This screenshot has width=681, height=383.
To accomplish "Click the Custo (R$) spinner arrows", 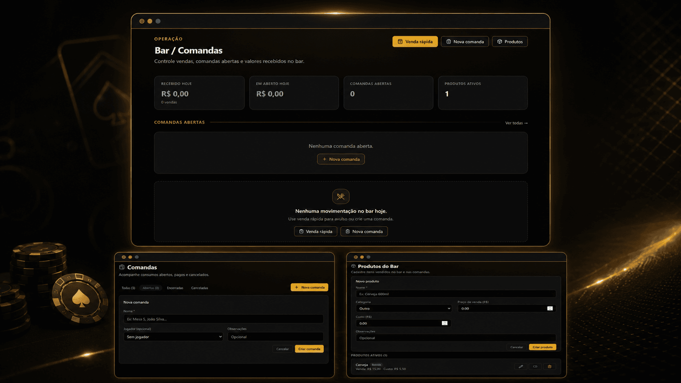I will point(444,323).
